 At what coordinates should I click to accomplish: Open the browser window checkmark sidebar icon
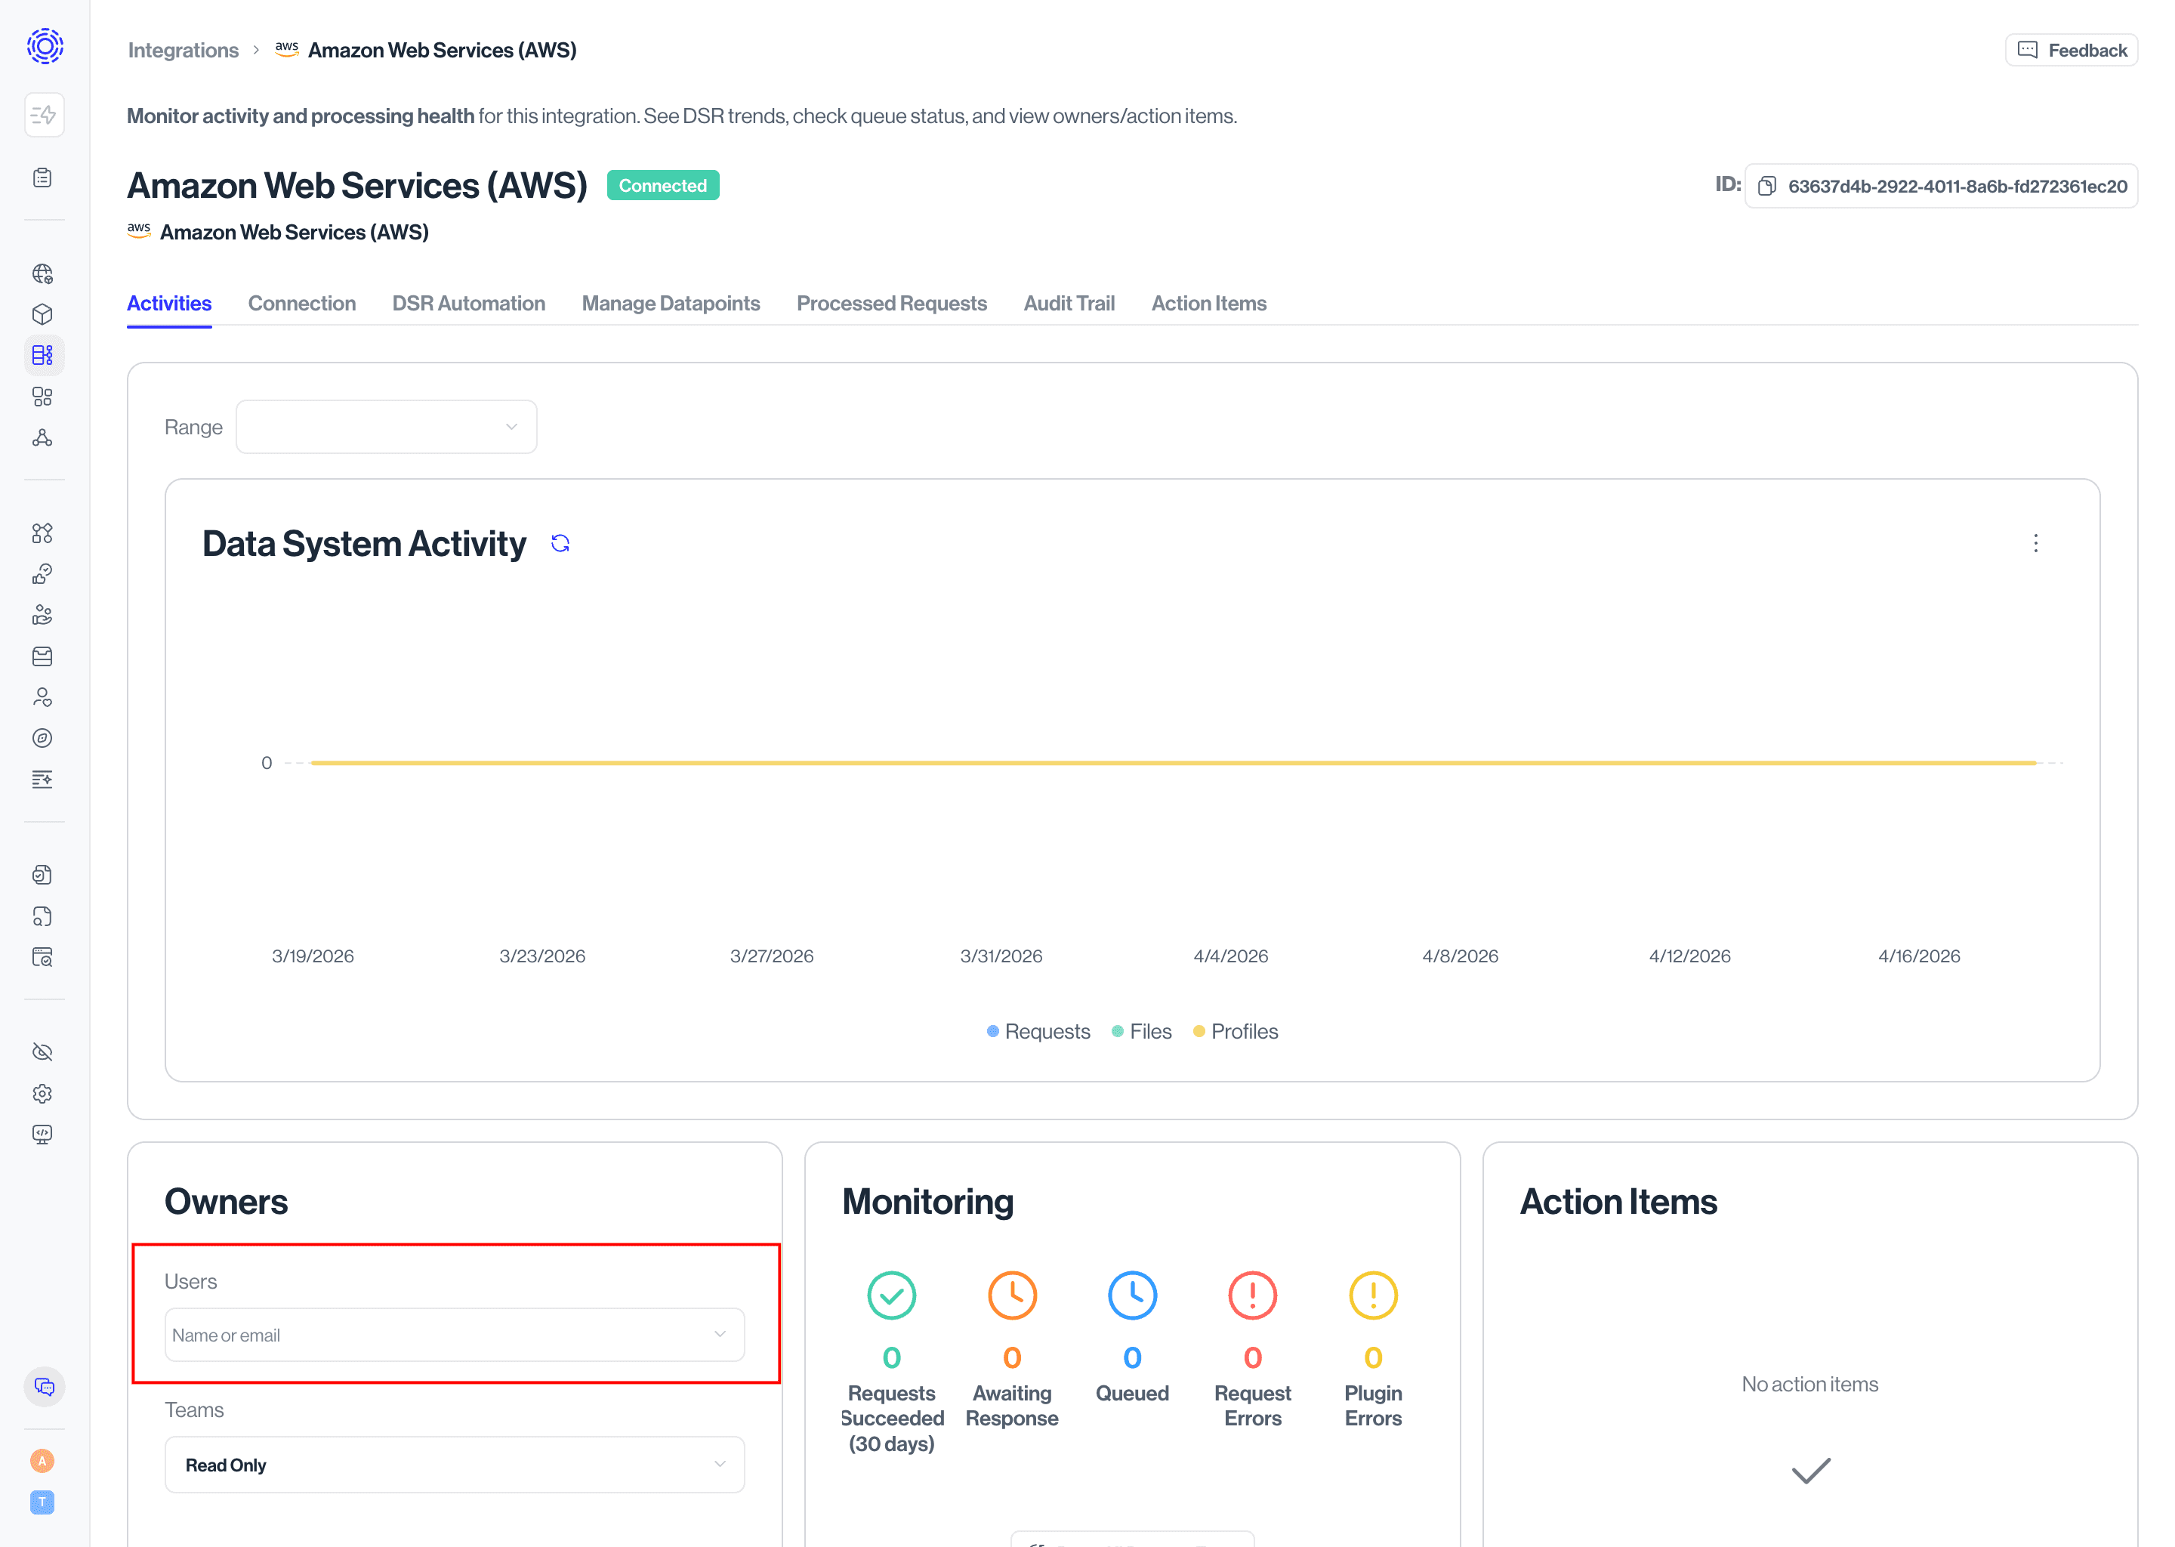click(x=43, y=957)
